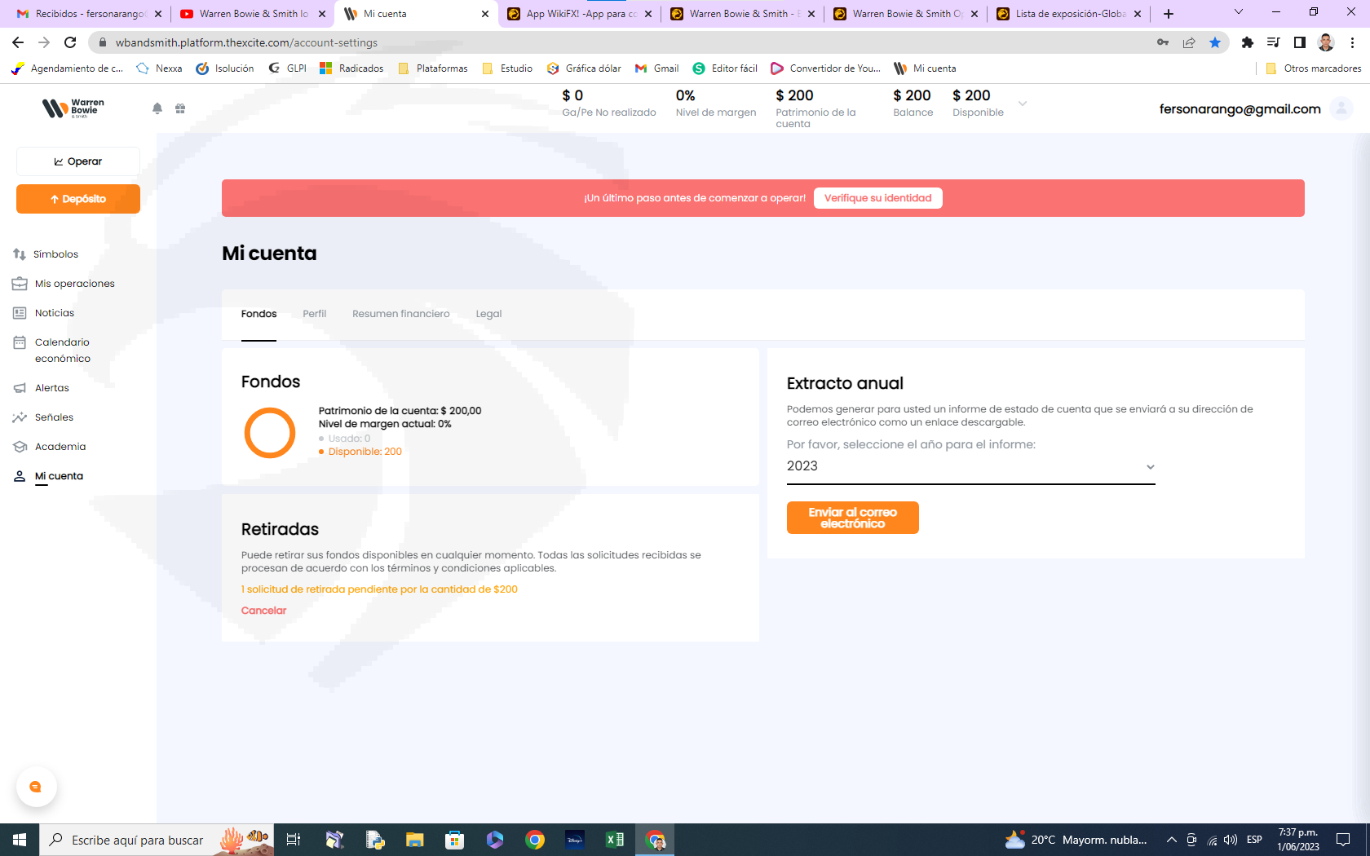Open the Gmail bookmark
The height and width of the screenshot is (856, 1370).
tap(657, 68)
